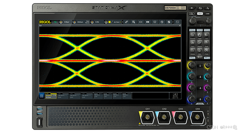Toggle the Single acquisition key
Viewport: 243px width, 132px height.
pos(207,43)
